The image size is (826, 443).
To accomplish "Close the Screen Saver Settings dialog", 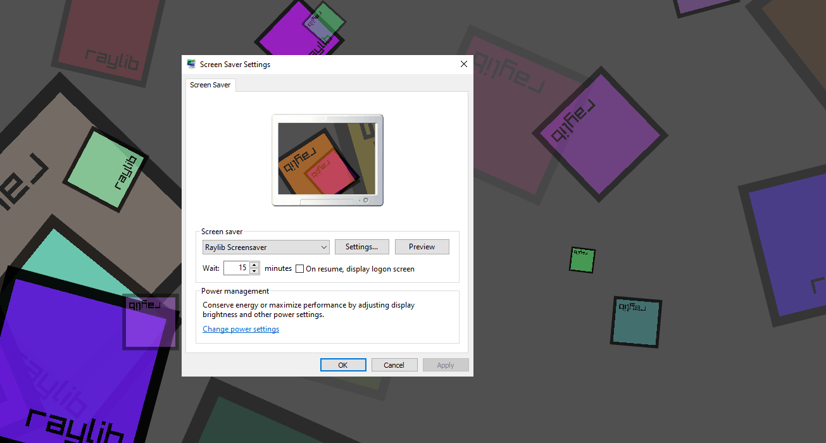I will coord(464,64).
